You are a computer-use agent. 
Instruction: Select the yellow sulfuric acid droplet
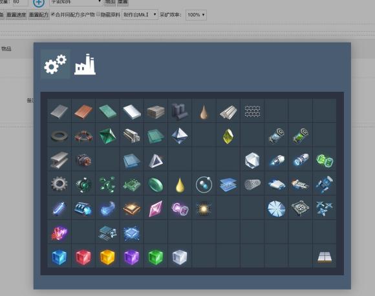pos(180,185)
